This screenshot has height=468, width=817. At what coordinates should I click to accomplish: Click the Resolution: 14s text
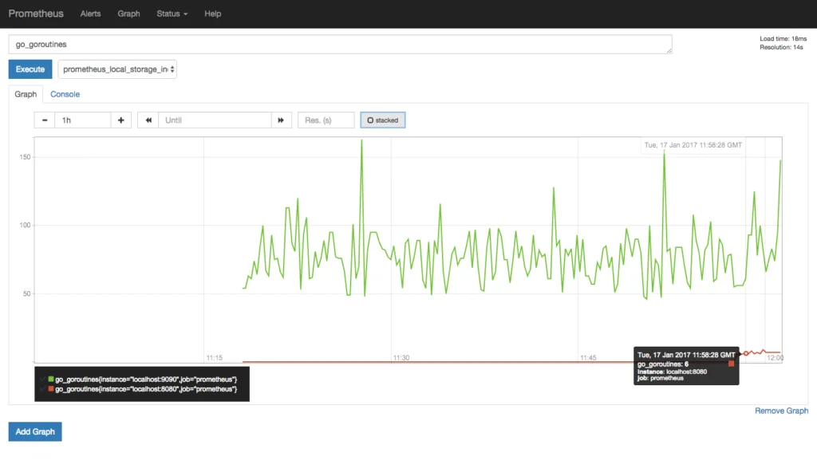[781, 47]
